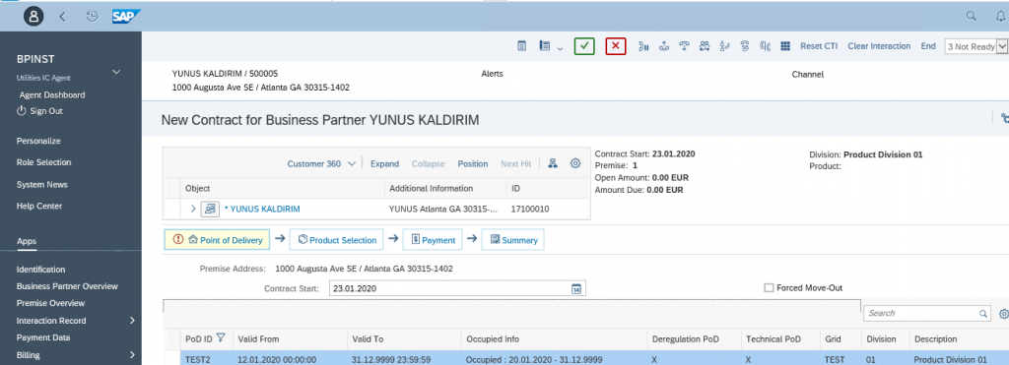Image resolution: width=1009 pixels, height=365 pixels.
Task: Click the relationship icon right of page title
Action: click(1004, 118)
